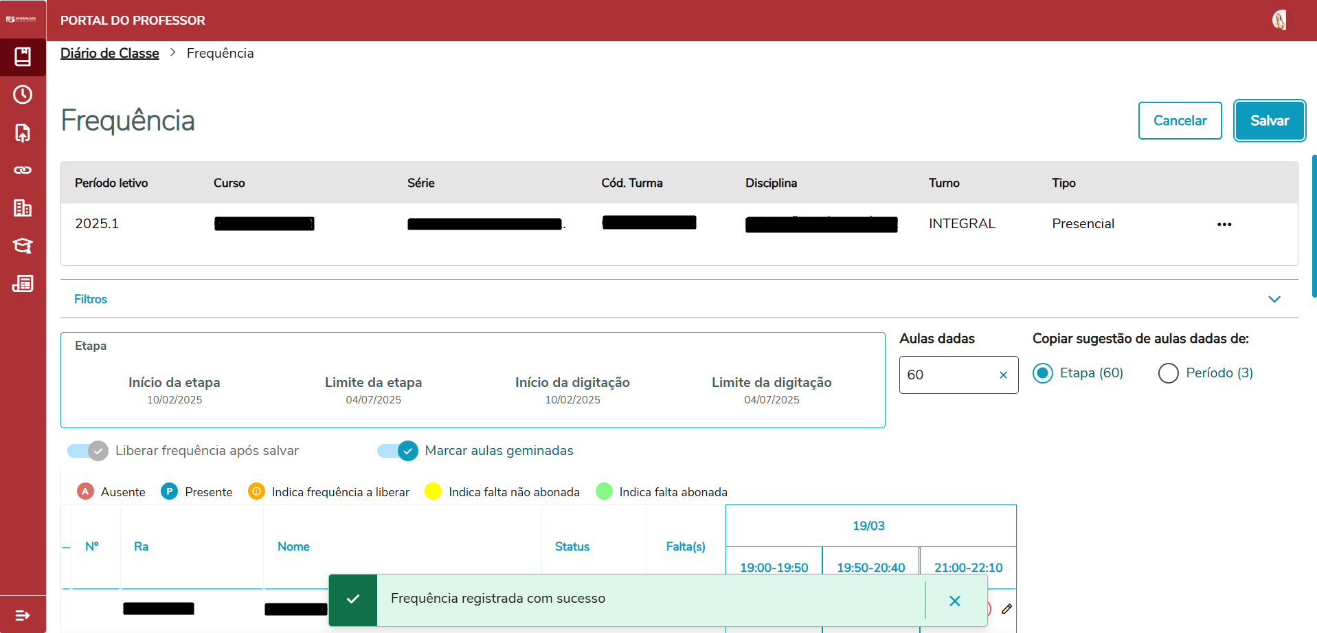Screen dimensions: 1317x633
Task: Click the pencil edit icon in attendance row
Action: (x=1006, y=609)
